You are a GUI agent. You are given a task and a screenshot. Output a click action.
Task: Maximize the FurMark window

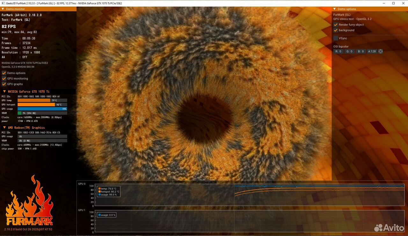pos(394,3)
